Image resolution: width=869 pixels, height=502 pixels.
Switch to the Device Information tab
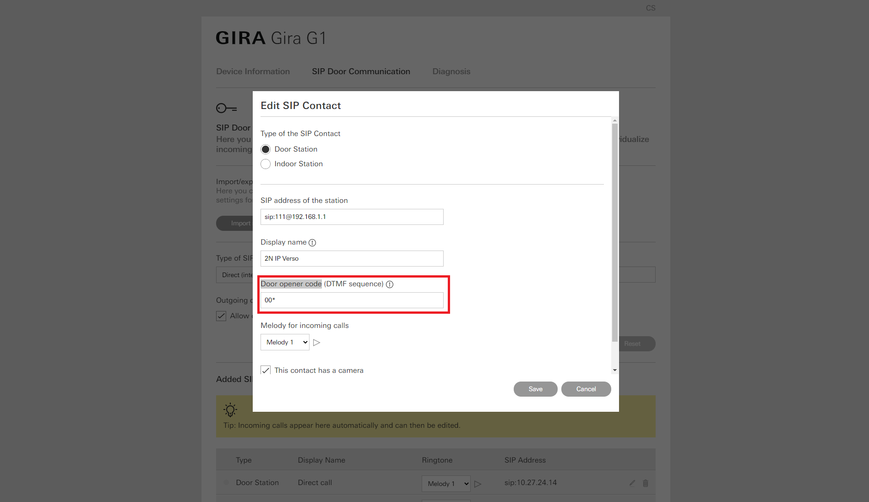point(253,71)
